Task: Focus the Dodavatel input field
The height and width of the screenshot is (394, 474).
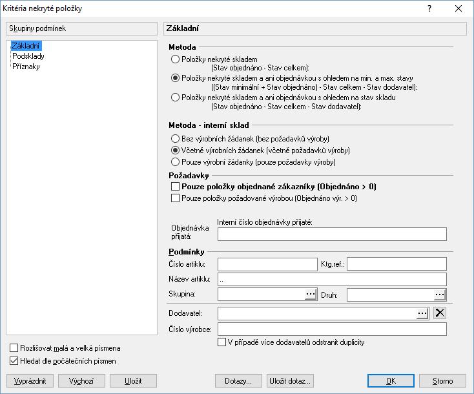Action: (x=317, y=313)
